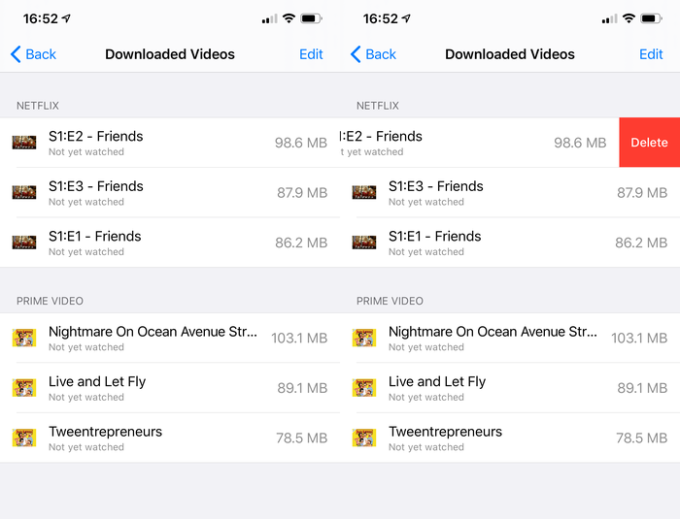680x519 pixels.
Task: Select 'Live and Let Fly' title, right screen
Action: point(437,381)
